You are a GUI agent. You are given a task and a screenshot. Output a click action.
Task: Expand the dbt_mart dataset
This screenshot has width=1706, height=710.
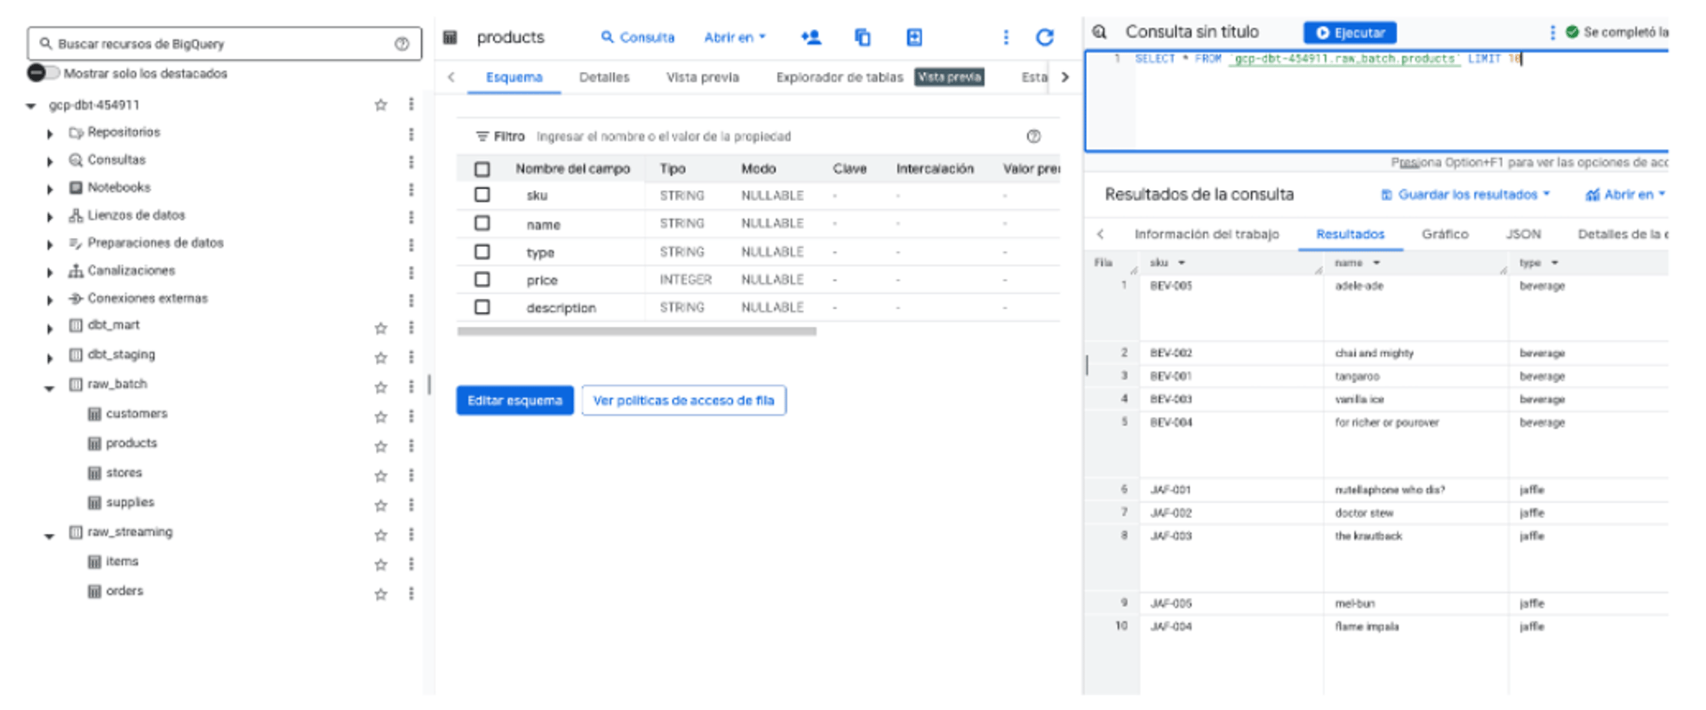tap(50, 328)
